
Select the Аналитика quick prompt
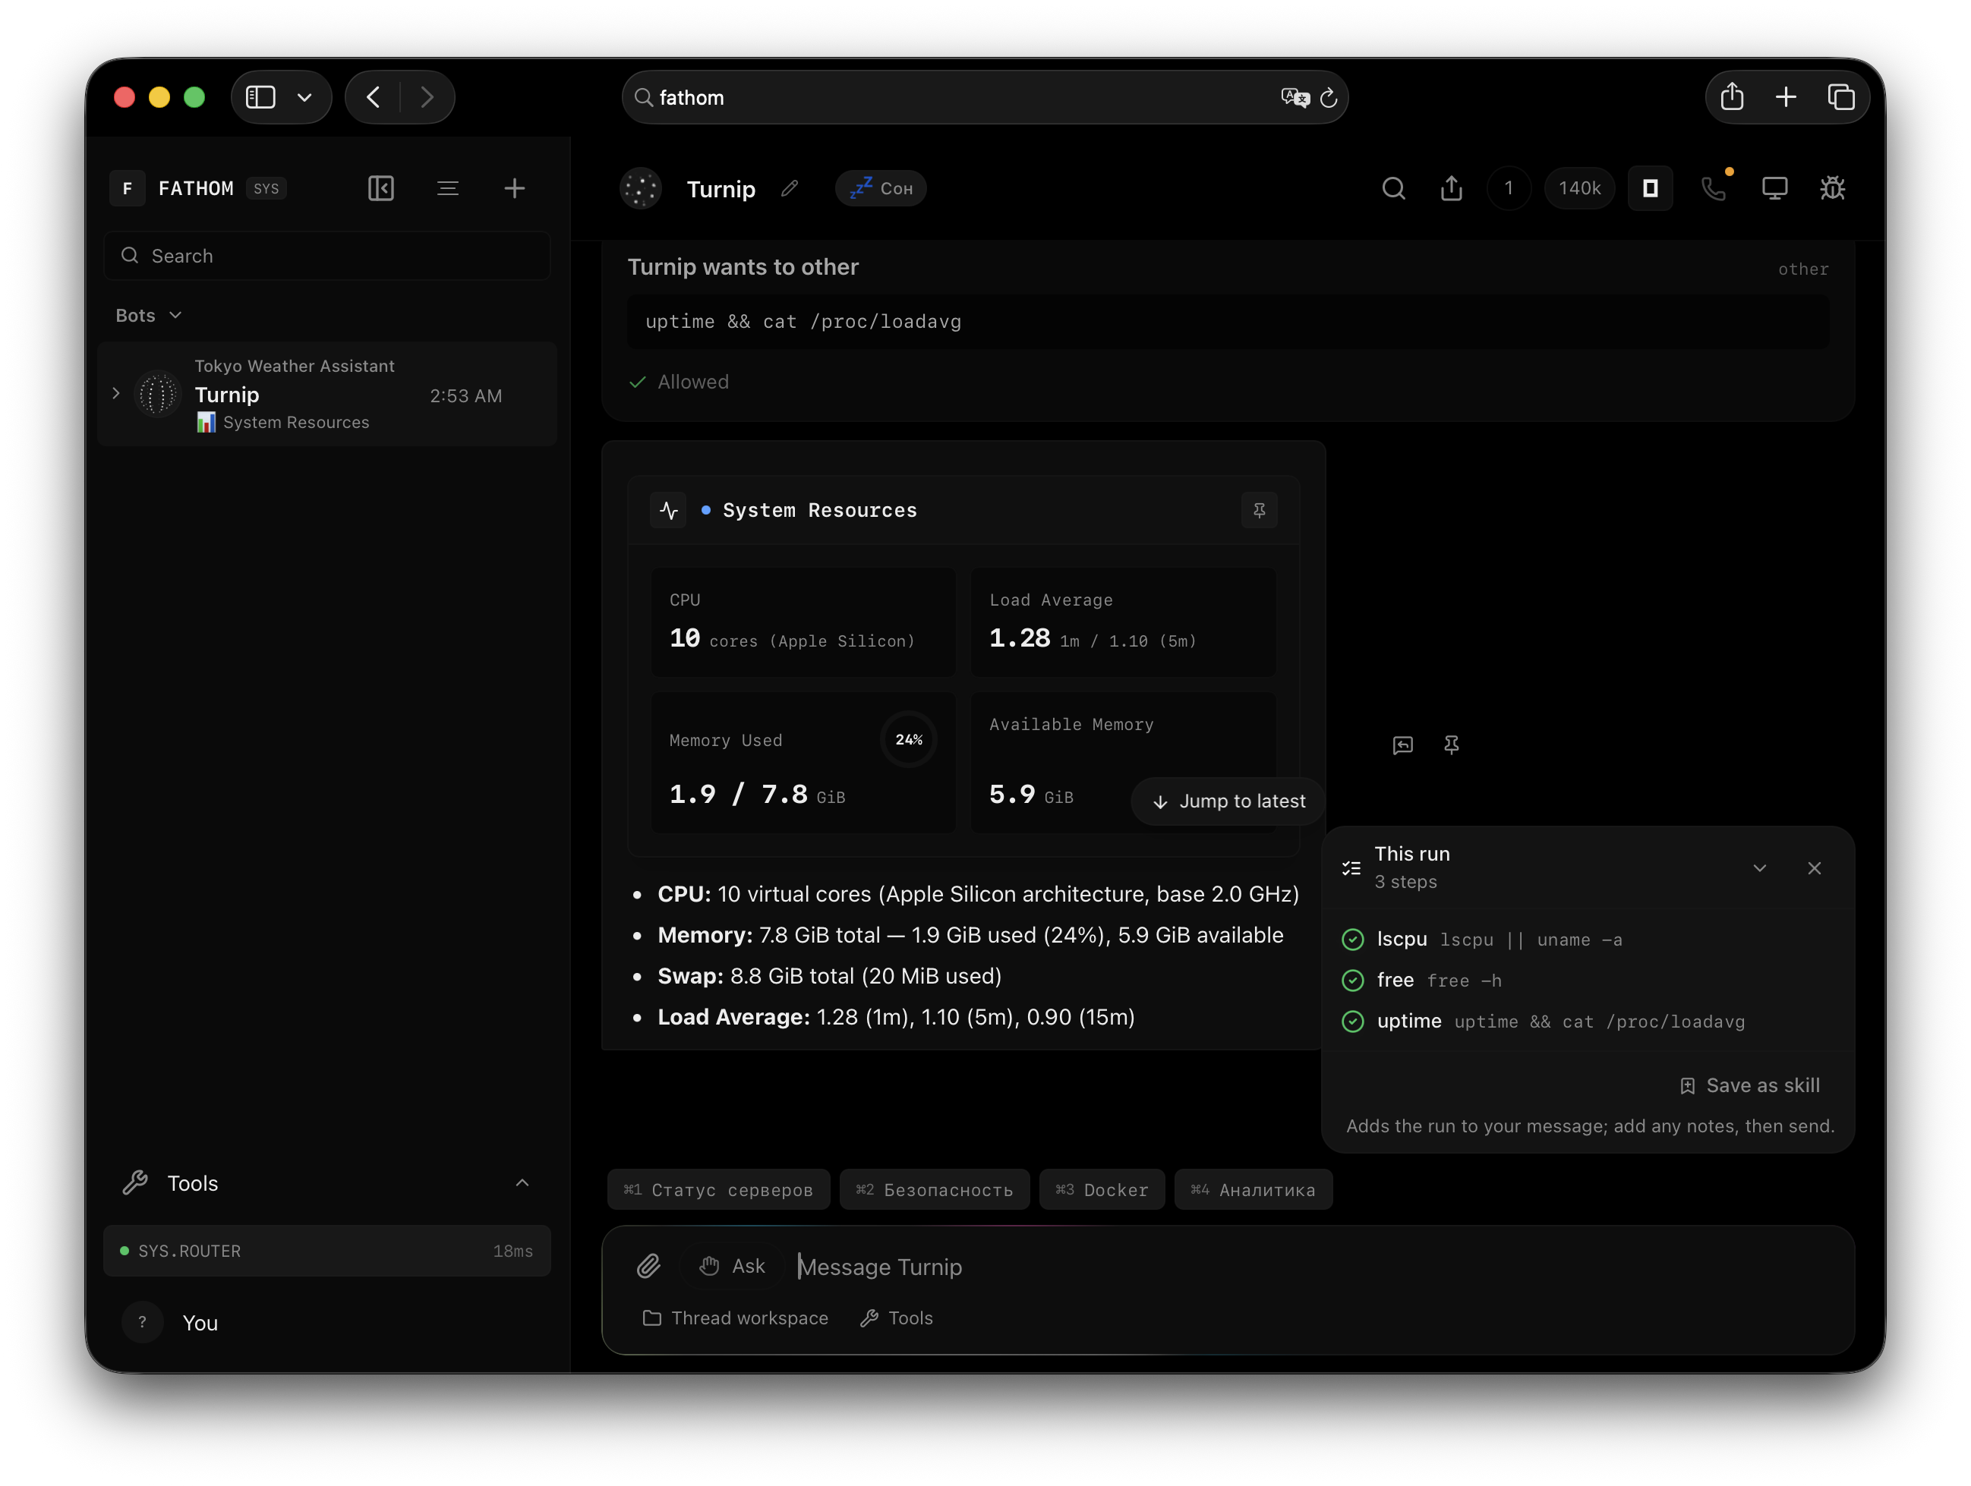(1254, 1189)
